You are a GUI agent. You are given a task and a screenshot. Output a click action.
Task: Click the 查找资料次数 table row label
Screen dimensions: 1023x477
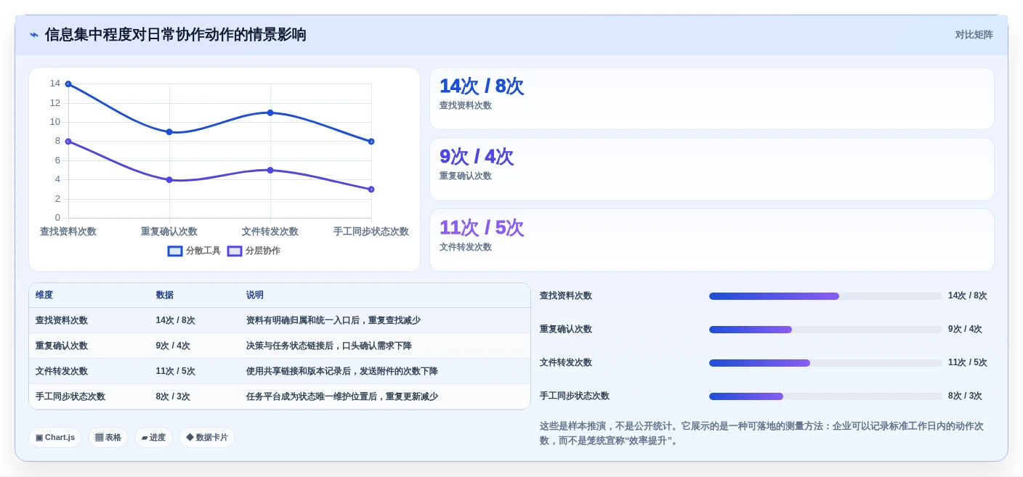click(62, 320)
